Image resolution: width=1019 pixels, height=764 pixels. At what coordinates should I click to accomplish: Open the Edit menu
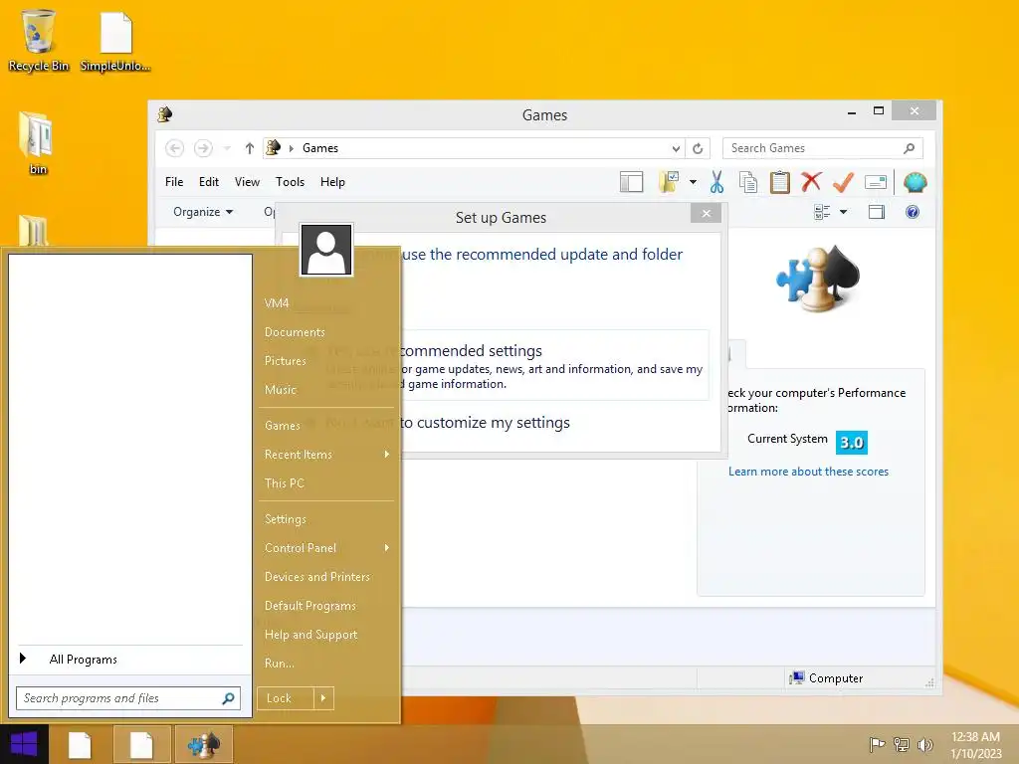[209, 183]
